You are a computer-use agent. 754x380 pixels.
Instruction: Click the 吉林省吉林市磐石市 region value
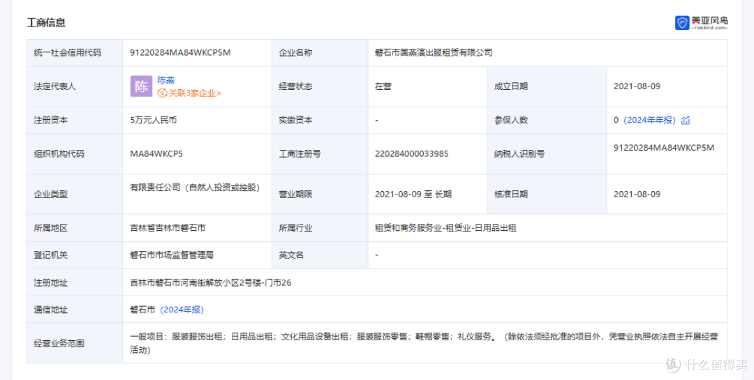tap(168, 228)
